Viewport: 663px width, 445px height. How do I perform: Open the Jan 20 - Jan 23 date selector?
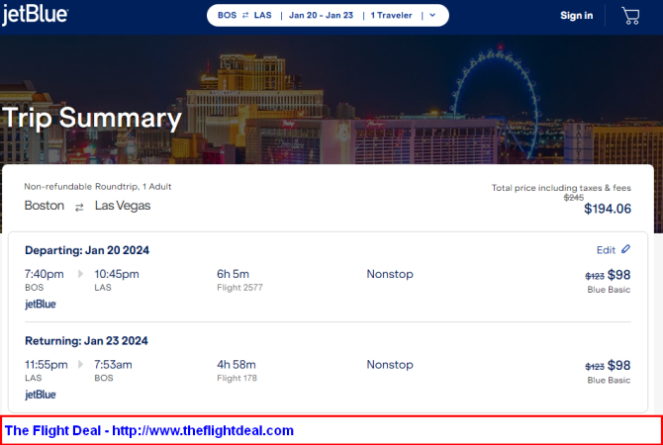[321, 15]
